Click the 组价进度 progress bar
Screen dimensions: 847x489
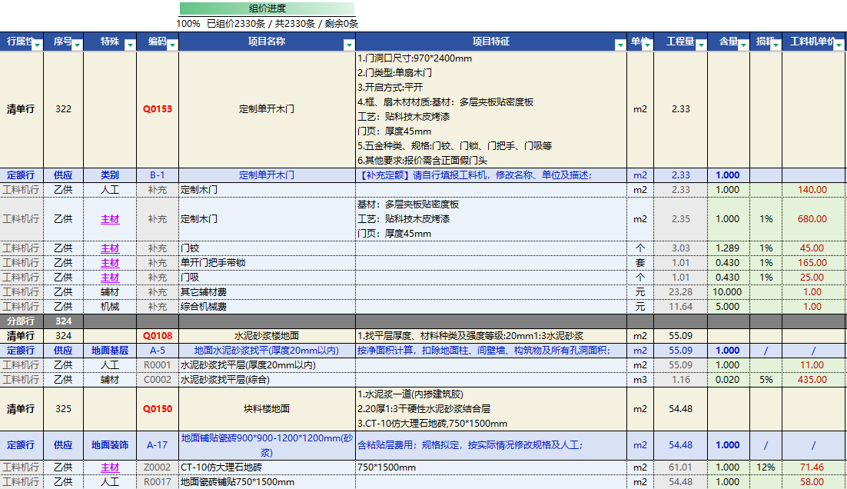(267, 8)
